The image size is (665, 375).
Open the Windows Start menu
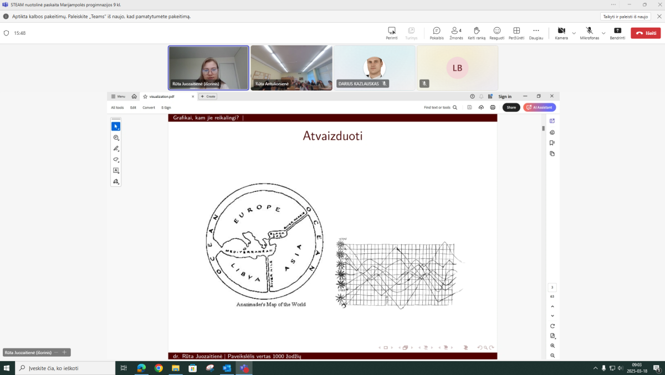click(7, 368)
